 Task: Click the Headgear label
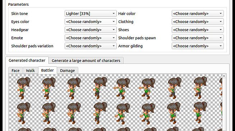[20, 30]
